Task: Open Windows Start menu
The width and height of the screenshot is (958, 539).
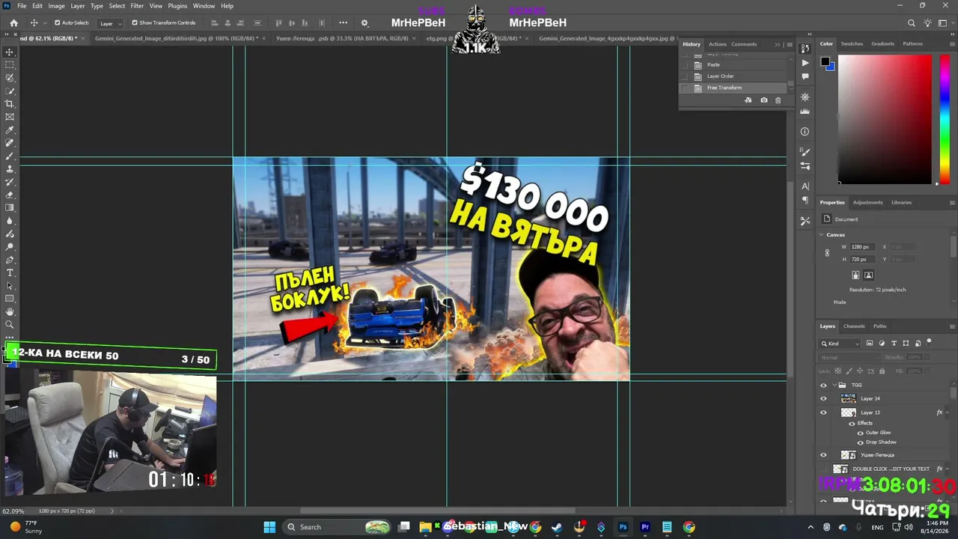Action: [x=269, y=527]
